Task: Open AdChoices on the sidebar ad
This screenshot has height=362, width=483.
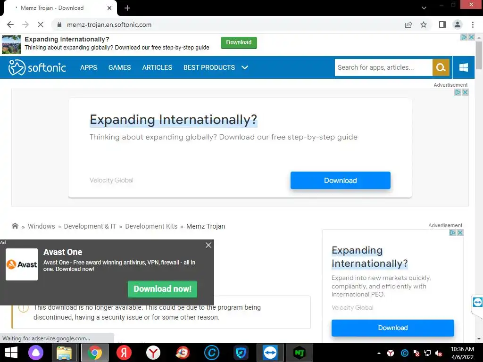Action: pyautogui.click(x=452, y=233)
